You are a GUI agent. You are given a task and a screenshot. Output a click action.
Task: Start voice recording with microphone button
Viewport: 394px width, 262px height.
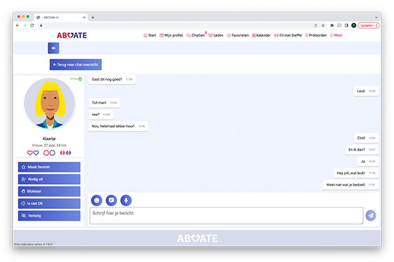coord(126,200)
